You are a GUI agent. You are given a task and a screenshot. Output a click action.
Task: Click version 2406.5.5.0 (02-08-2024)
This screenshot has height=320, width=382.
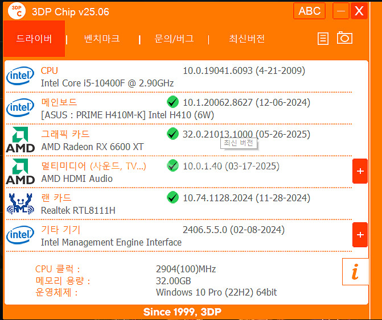pyautogui.click(x=233, y=230)
